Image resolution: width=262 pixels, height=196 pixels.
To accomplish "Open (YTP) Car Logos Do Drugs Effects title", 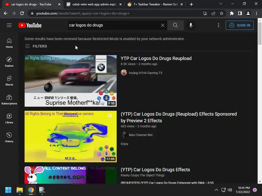I will pos(155,170).
